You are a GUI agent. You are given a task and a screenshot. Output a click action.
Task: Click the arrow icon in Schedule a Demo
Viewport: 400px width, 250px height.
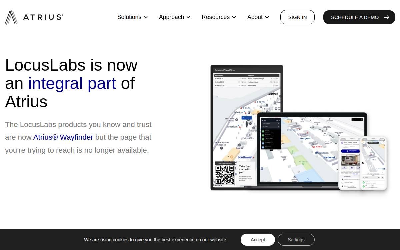387,17
